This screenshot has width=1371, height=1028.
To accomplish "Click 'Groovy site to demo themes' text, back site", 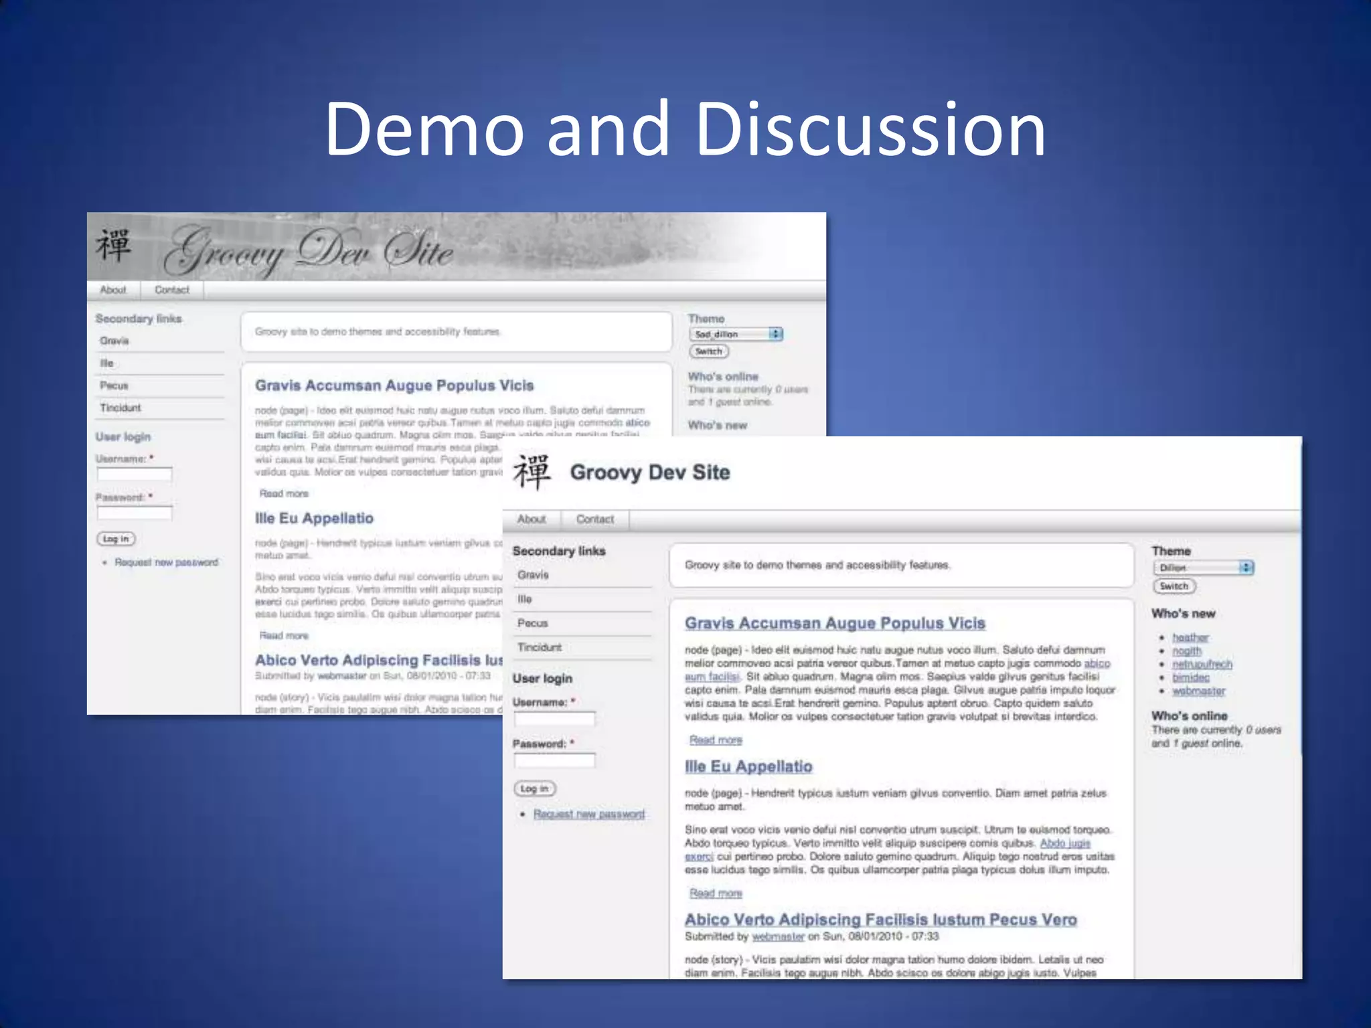I will [378, 331].
